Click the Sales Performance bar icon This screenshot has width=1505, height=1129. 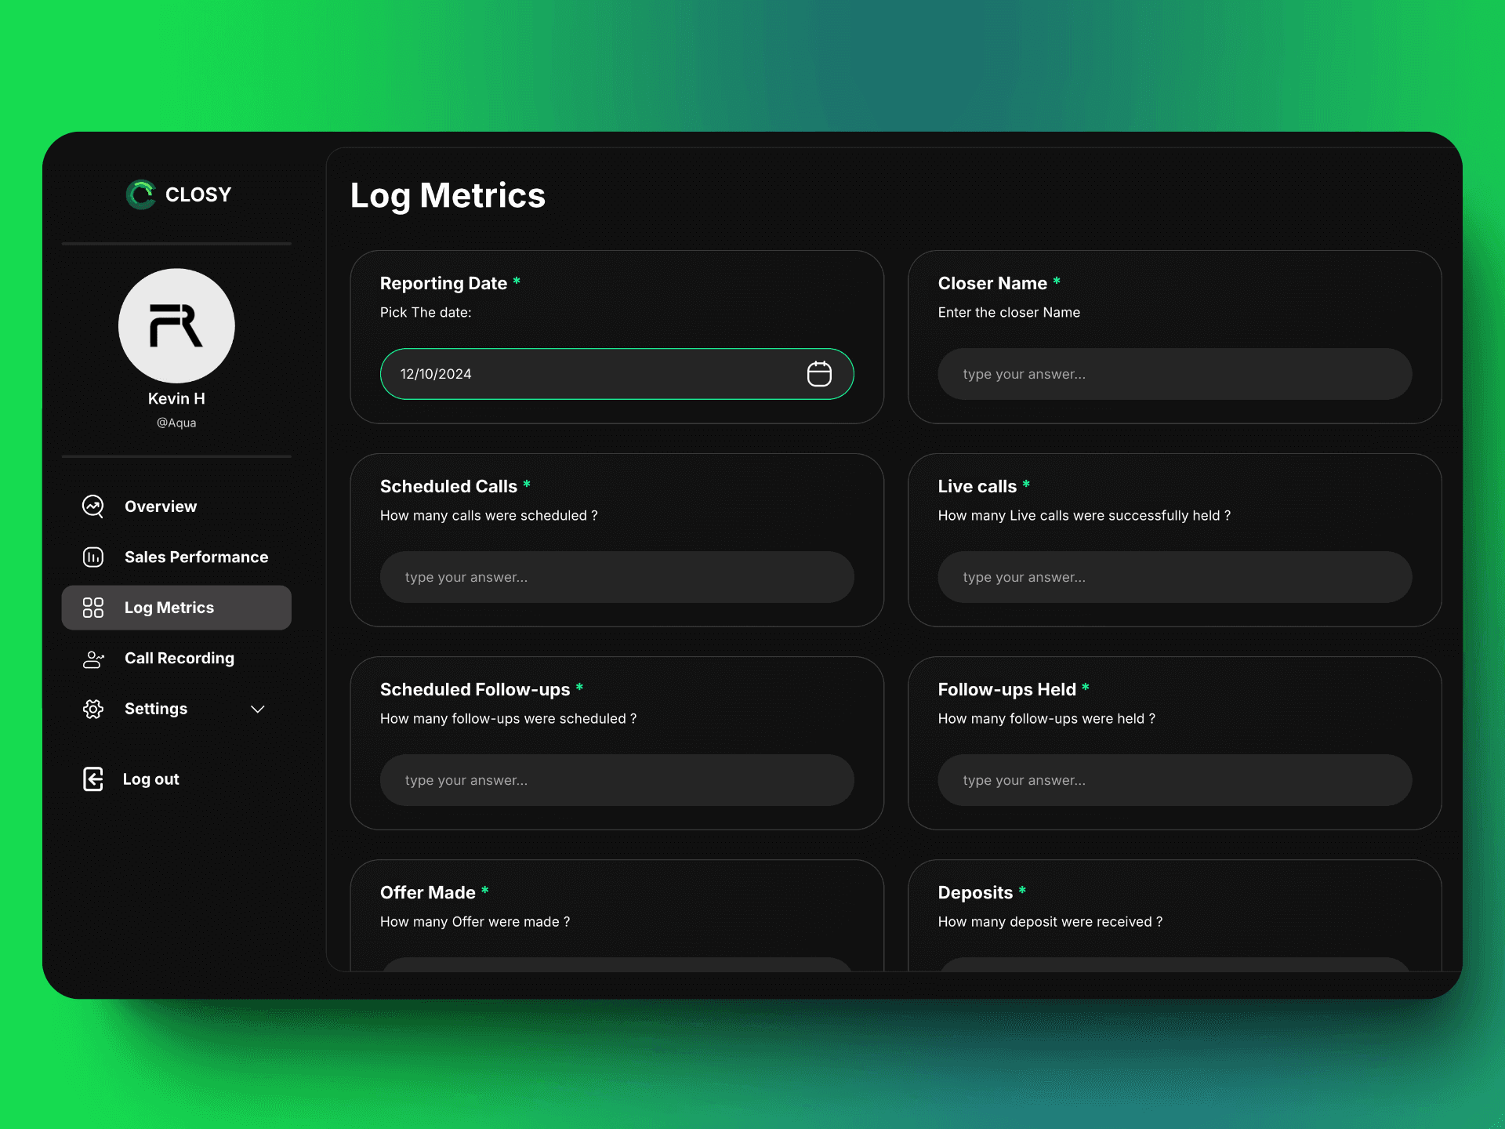93,557
